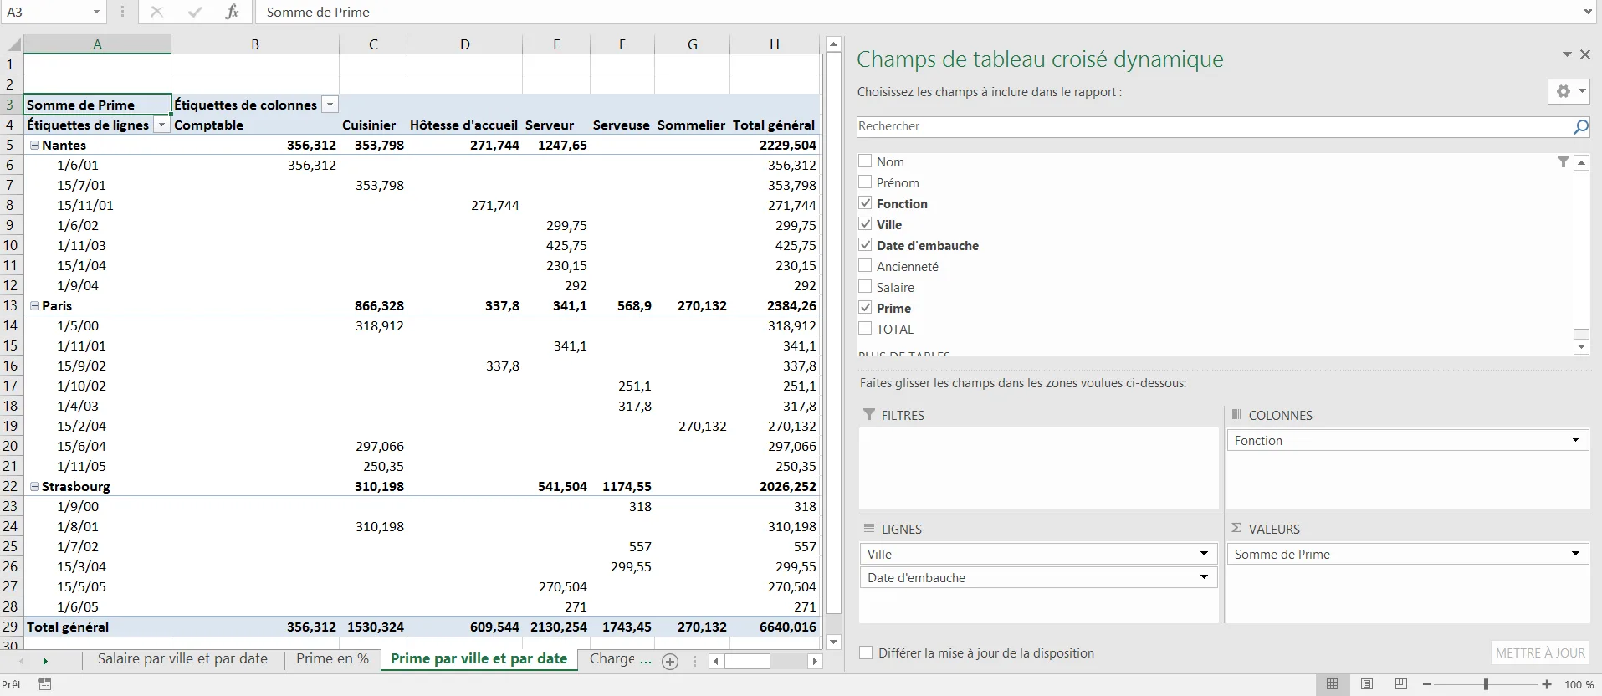The image size is (1602, 696).
Task: Select Prime par ville et par date tab
Action: tap(479, 659)
